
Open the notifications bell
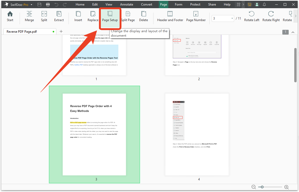(x=264, y=4)
